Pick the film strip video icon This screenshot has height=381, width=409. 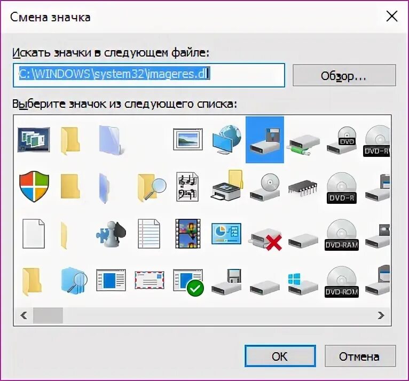(x=188, y=234)
